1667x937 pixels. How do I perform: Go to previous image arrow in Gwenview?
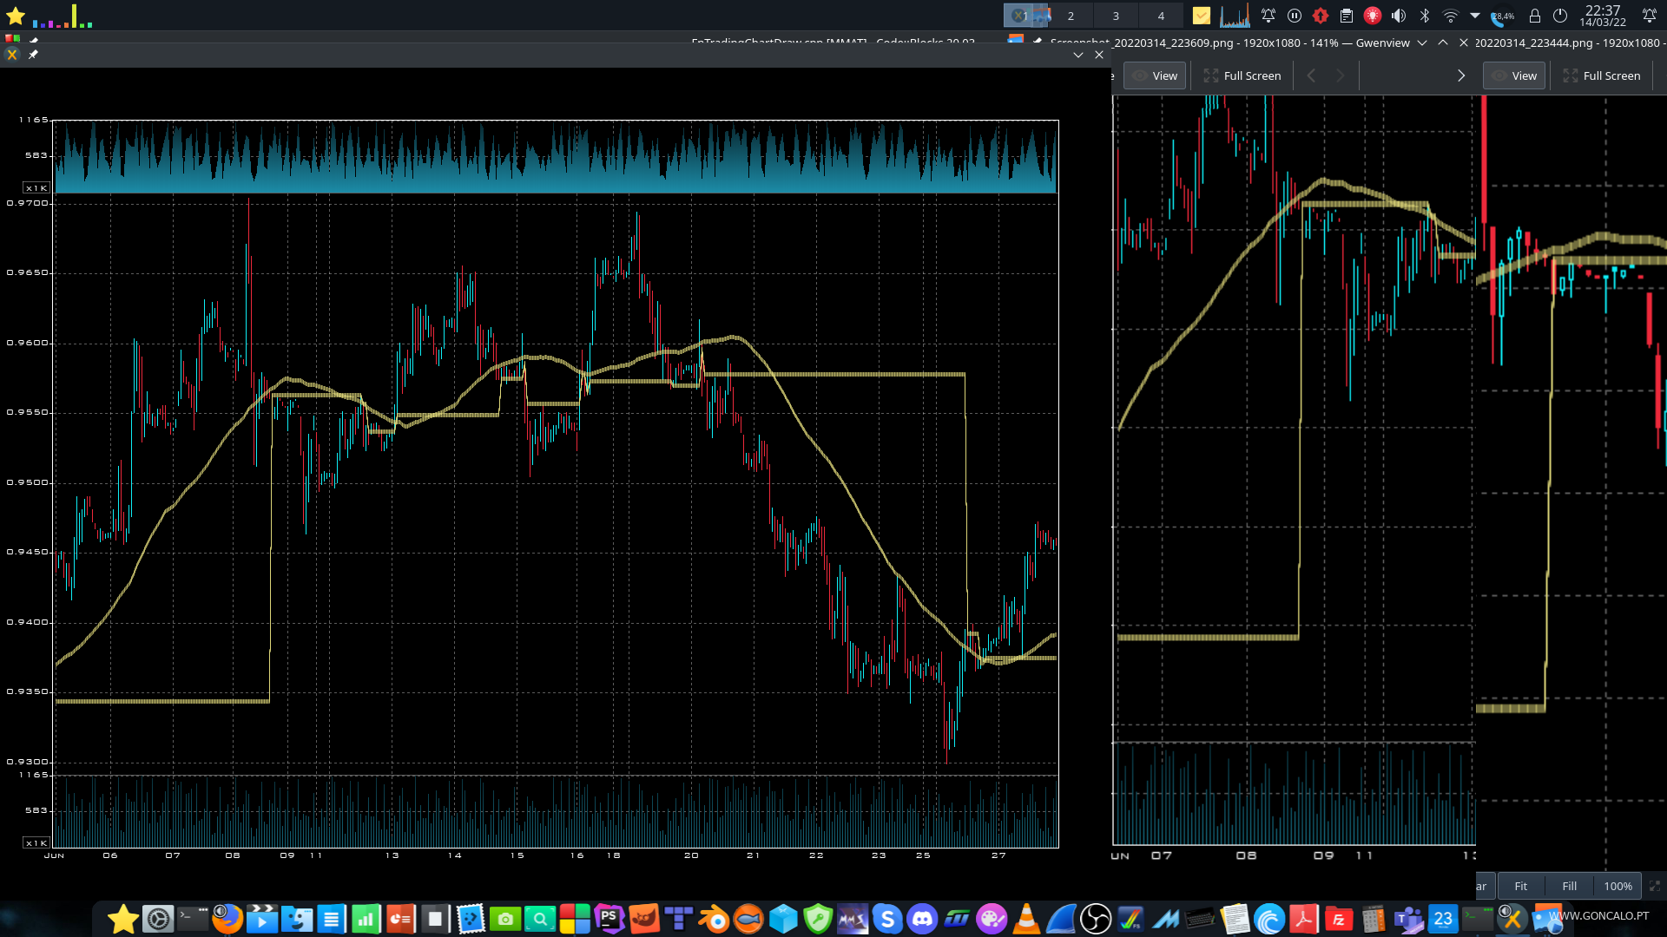pyautogui.click(x=1312, y=75)
